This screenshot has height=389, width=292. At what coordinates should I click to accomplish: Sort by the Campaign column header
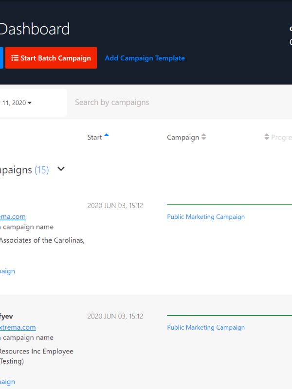pyautogui.click(x=182, y=137)
